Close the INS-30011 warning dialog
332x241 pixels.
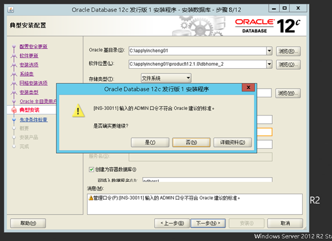coord(249,87)
